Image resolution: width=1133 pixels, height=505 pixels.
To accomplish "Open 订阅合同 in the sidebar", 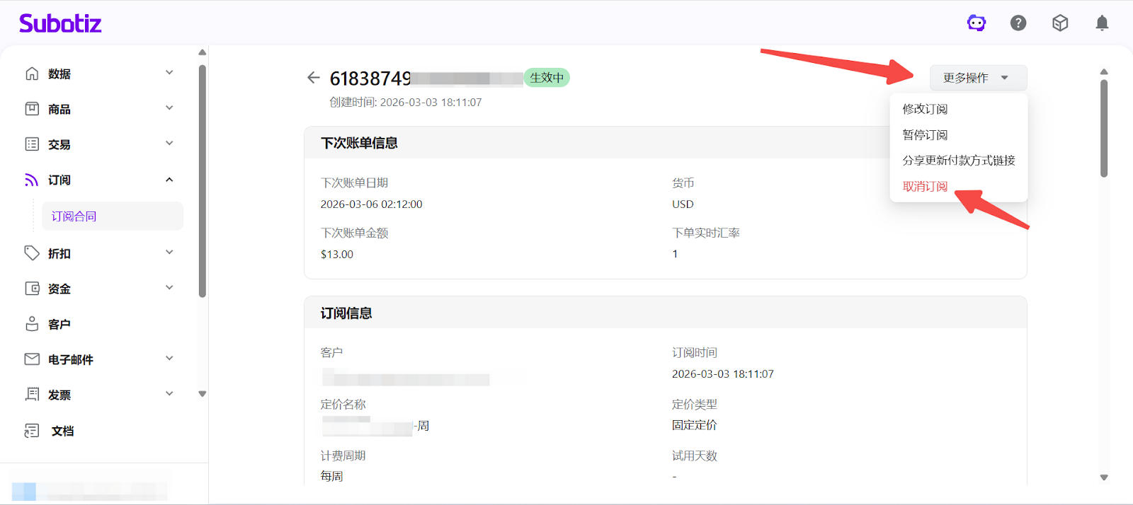I will pos(74,216).
